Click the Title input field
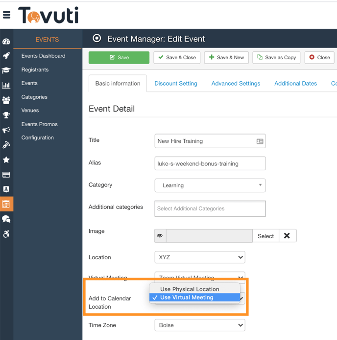 pyautogui.click(x=206, y=141)
